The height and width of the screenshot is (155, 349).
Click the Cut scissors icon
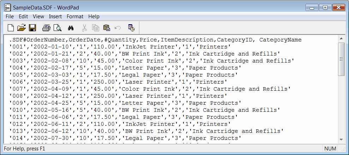84,28
